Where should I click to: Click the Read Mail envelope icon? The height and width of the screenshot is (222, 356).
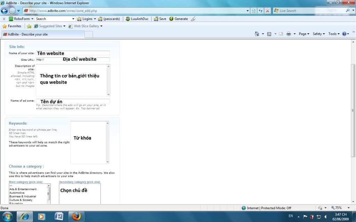pos(281,34)
